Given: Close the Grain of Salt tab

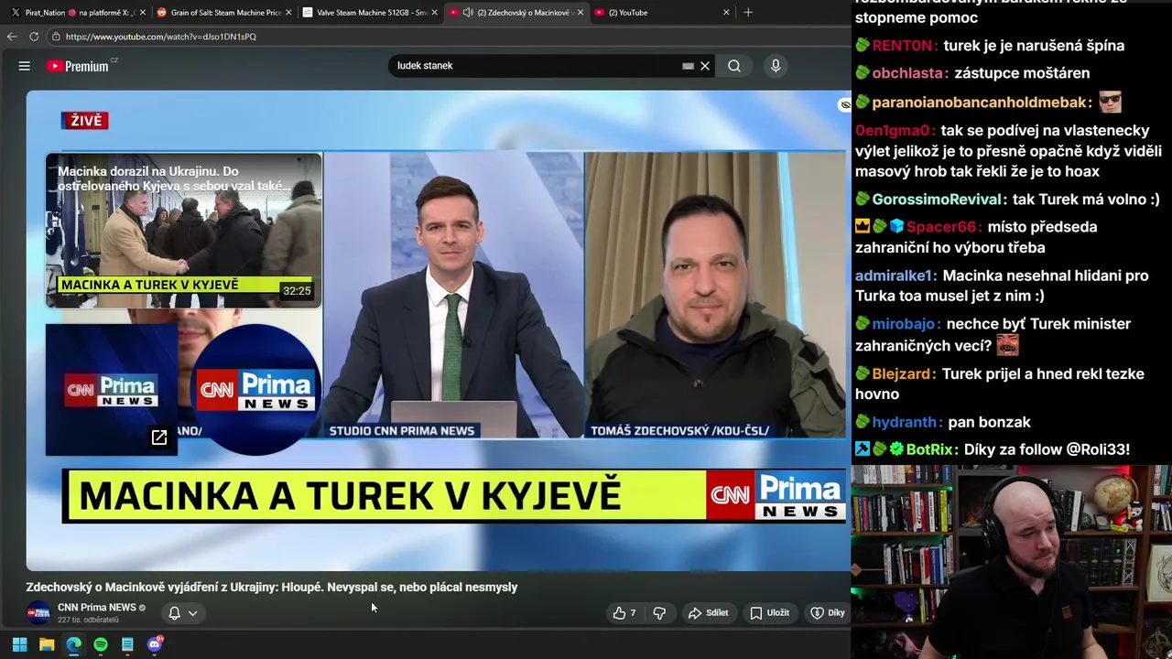Looking at the screenshot, I should point(288,12).
